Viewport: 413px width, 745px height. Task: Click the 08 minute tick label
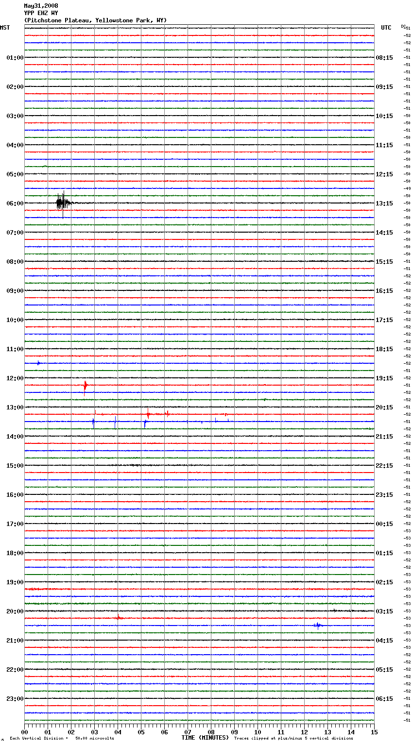[211, 732]
